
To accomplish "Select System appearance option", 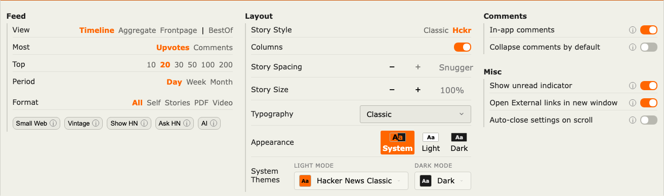I will click(398, 142).
